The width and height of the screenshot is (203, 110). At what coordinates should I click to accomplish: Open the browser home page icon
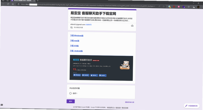click(13, 4)
